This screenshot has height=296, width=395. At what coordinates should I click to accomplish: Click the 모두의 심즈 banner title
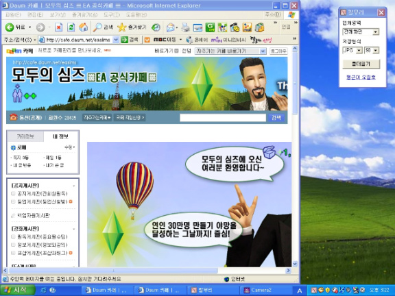click(x=48, y=75)
